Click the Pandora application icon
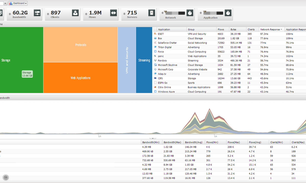The image size is (306, 183). (x=155, y=60)
